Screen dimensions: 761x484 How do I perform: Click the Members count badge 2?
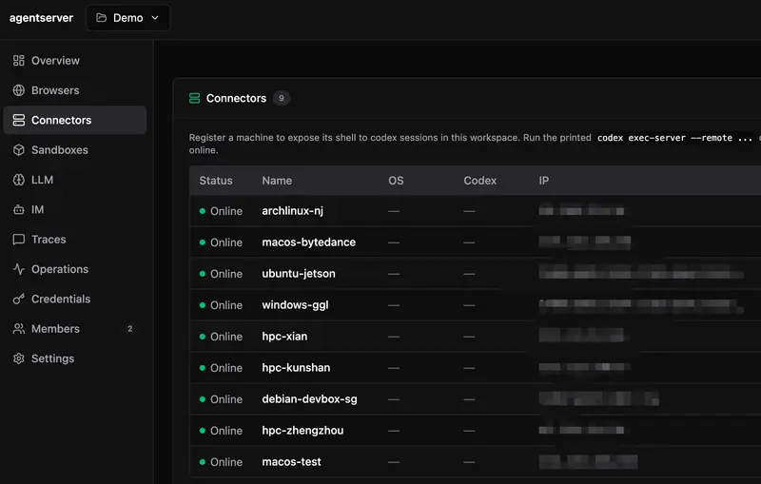[x=129, y=329]
